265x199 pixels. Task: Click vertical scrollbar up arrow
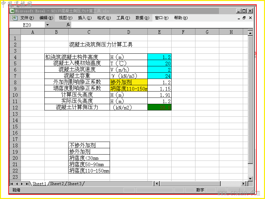click(250, 33)
